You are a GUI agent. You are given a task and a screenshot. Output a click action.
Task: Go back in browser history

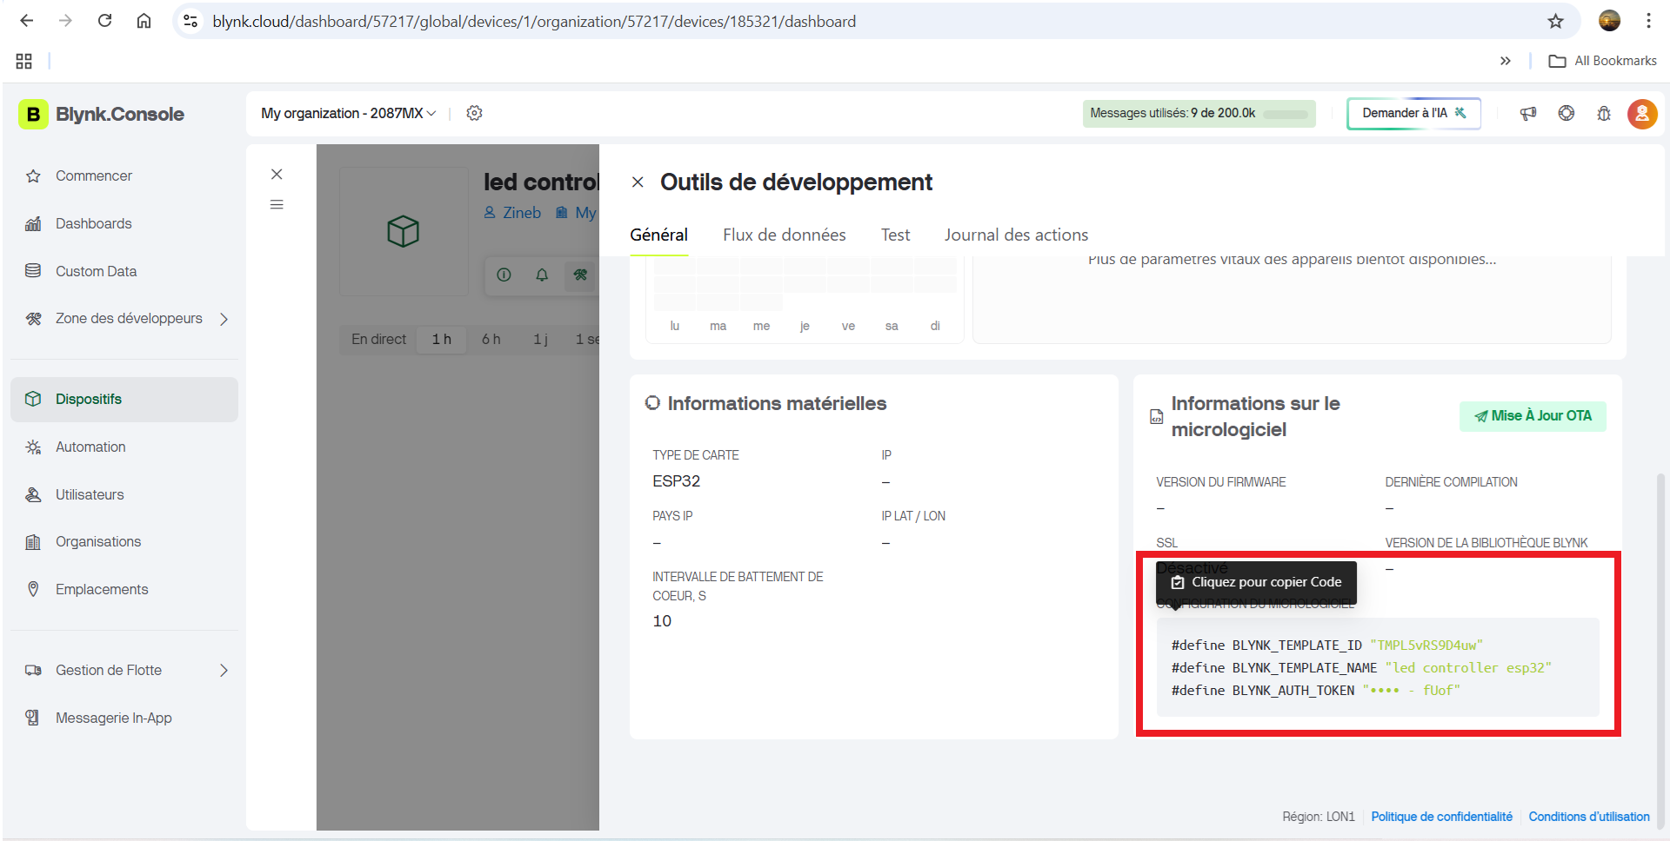[x=27, y=21]
